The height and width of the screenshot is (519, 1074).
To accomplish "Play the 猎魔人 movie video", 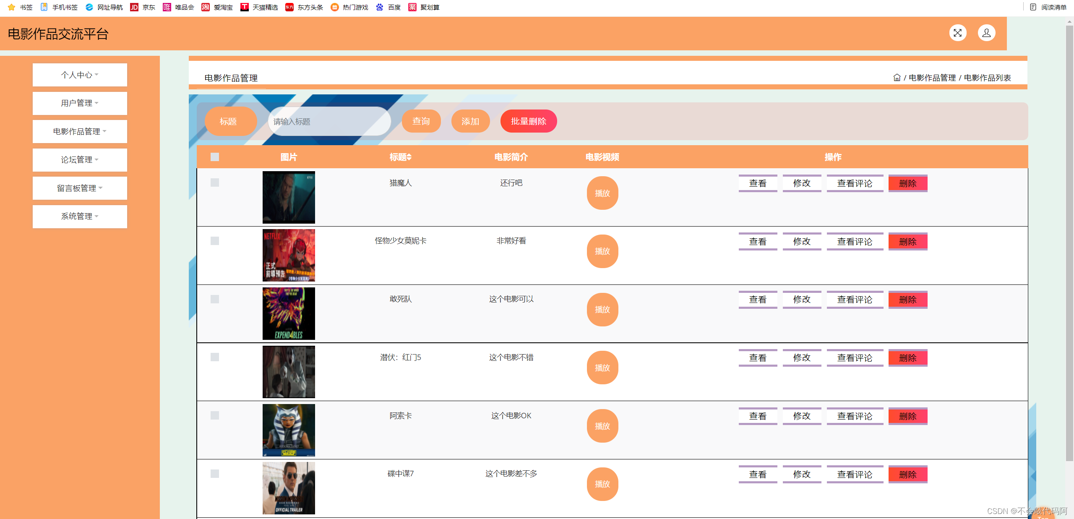I will coord(602,193).
